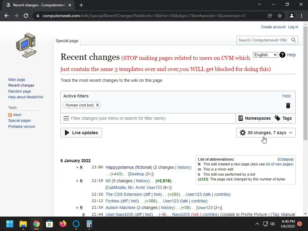The width and height of the screenshot is (308, 231).
Task: Open Special pages in sidebar
Action: coord(20,121)
